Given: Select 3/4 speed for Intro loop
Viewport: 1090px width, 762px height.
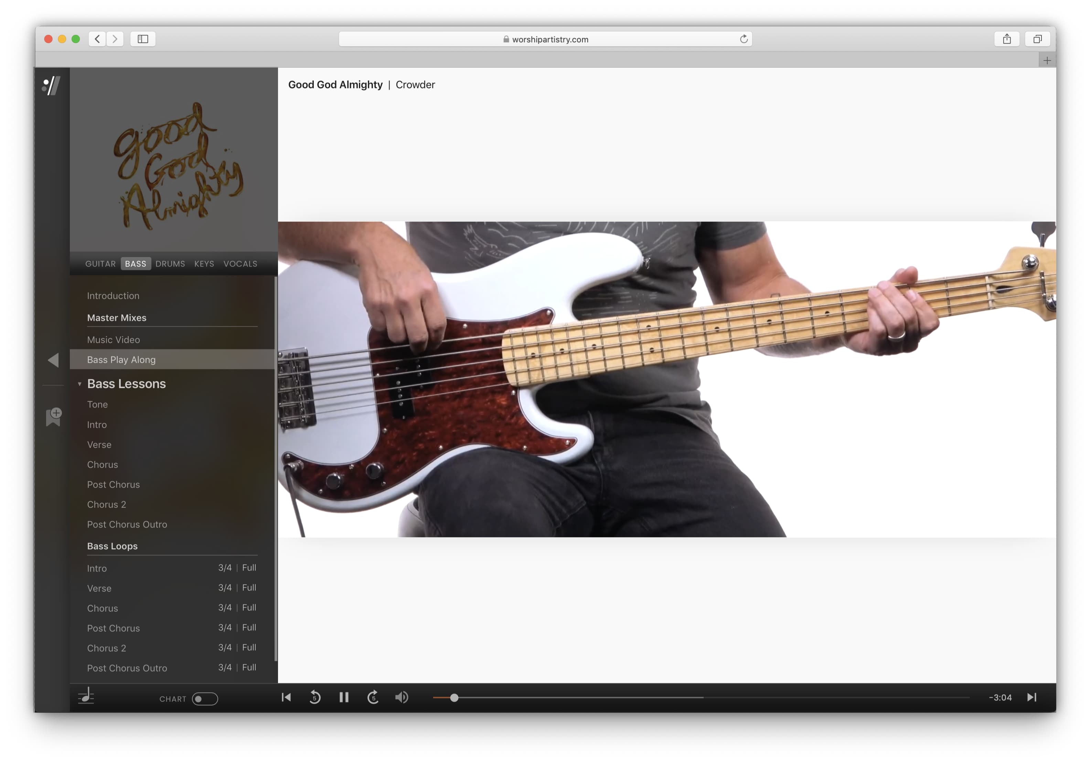Looking at the screenshot, I should point(225,567).
